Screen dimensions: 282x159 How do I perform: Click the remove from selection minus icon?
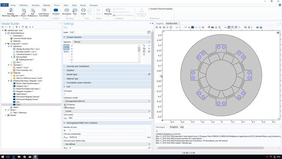click(x=149, y=49)
